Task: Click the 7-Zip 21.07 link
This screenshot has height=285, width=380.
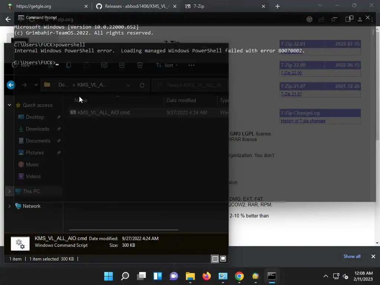Action: [291, 94]
